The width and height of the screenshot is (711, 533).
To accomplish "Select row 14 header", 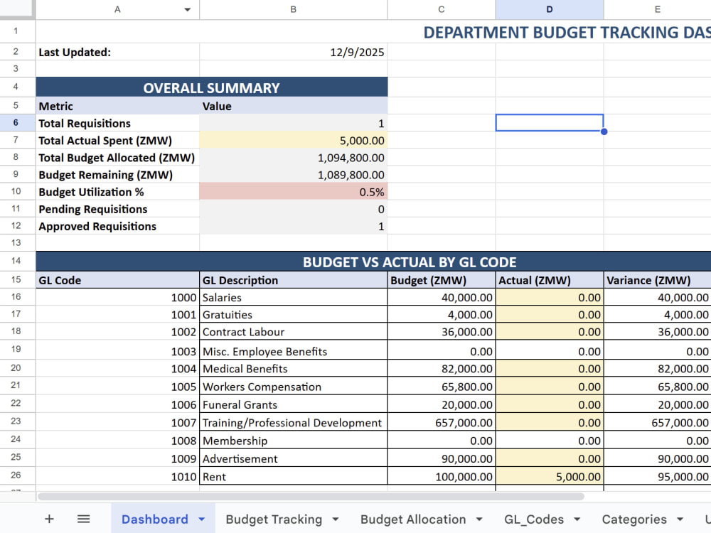I will pos(16,261).
